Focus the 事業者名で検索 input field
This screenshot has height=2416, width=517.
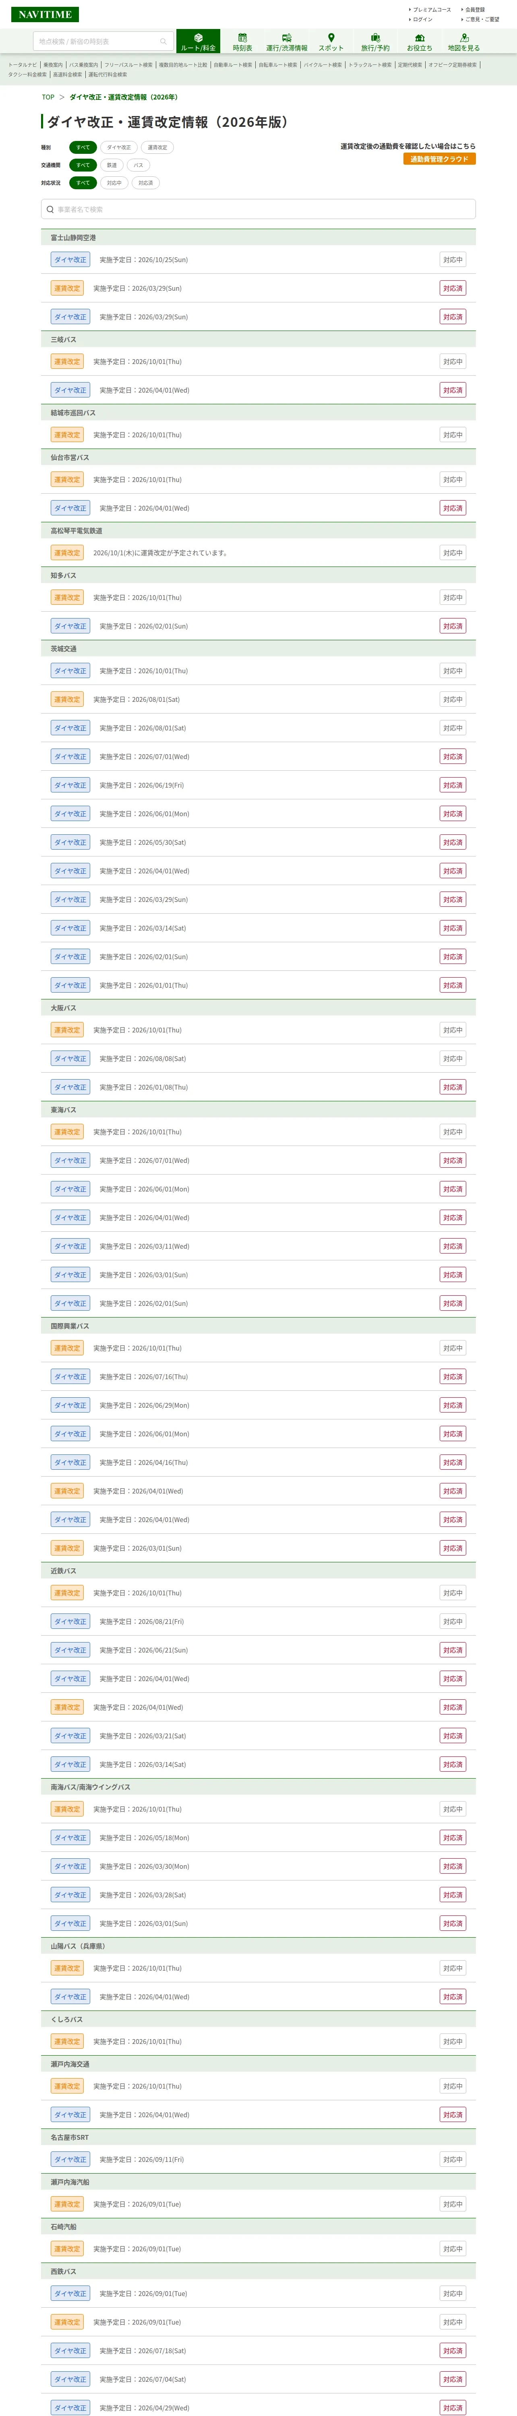pos(258,209)
